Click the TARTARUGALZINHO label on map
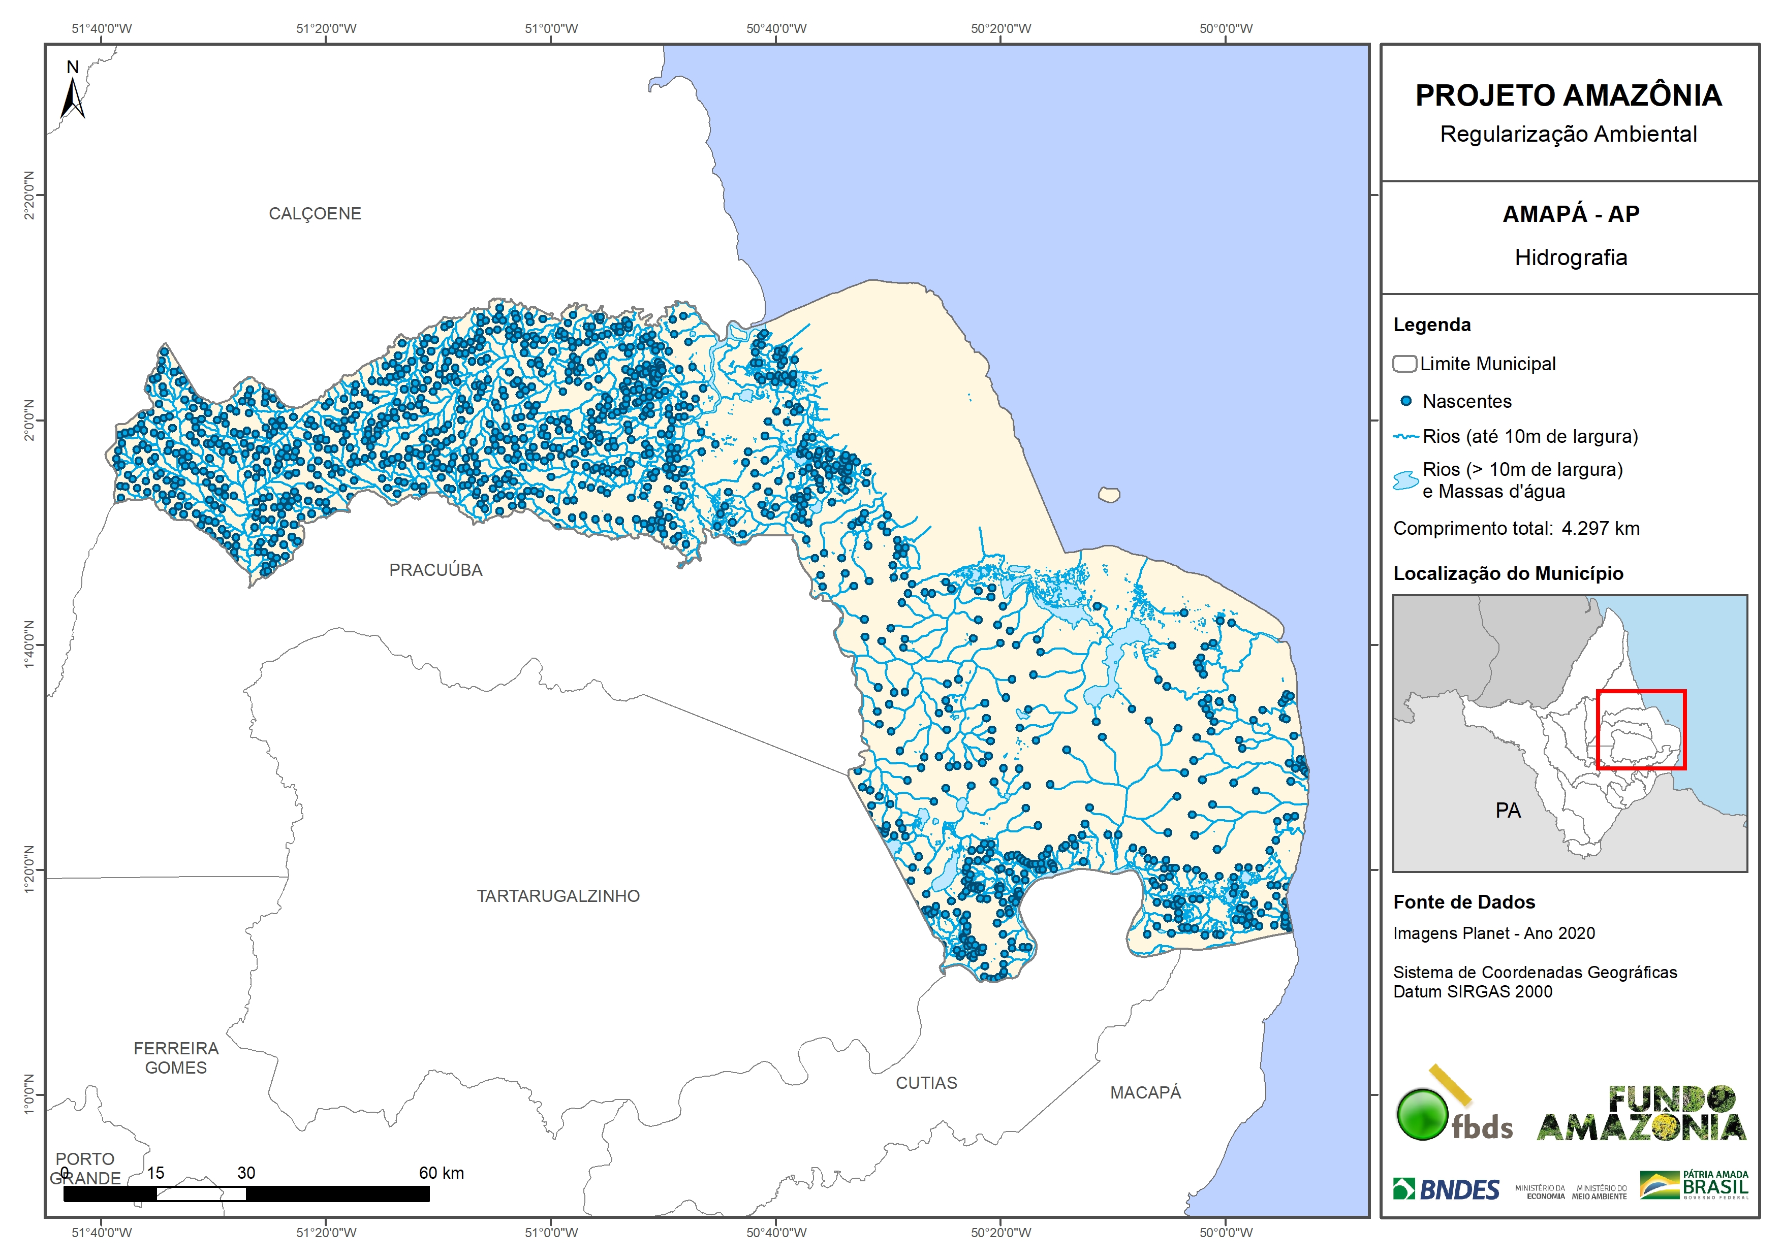 (557, 896)
